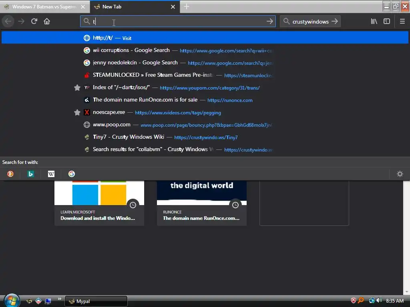Screen dimensions: 410x307
Task: Click the Mypal taskbar button
Action: pos(96,301)
